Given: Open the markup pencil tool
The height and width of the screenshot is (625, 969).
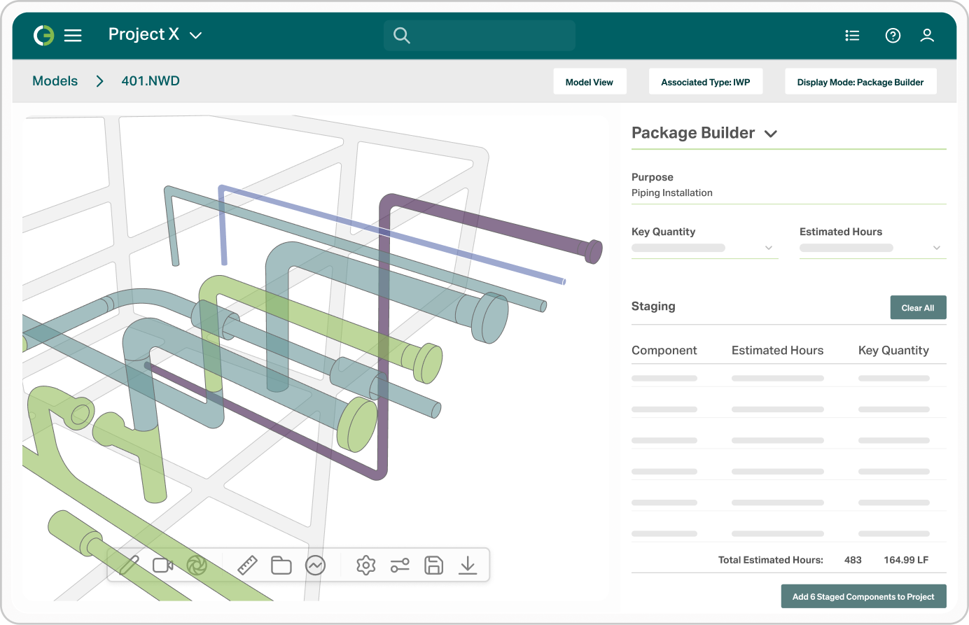Looking at the screenshot, I should (x=130, y=565).
